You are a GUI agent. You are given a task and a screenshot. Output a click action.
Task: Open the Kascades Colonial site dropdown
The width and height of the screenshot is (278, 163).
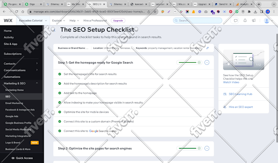(33, 20)
